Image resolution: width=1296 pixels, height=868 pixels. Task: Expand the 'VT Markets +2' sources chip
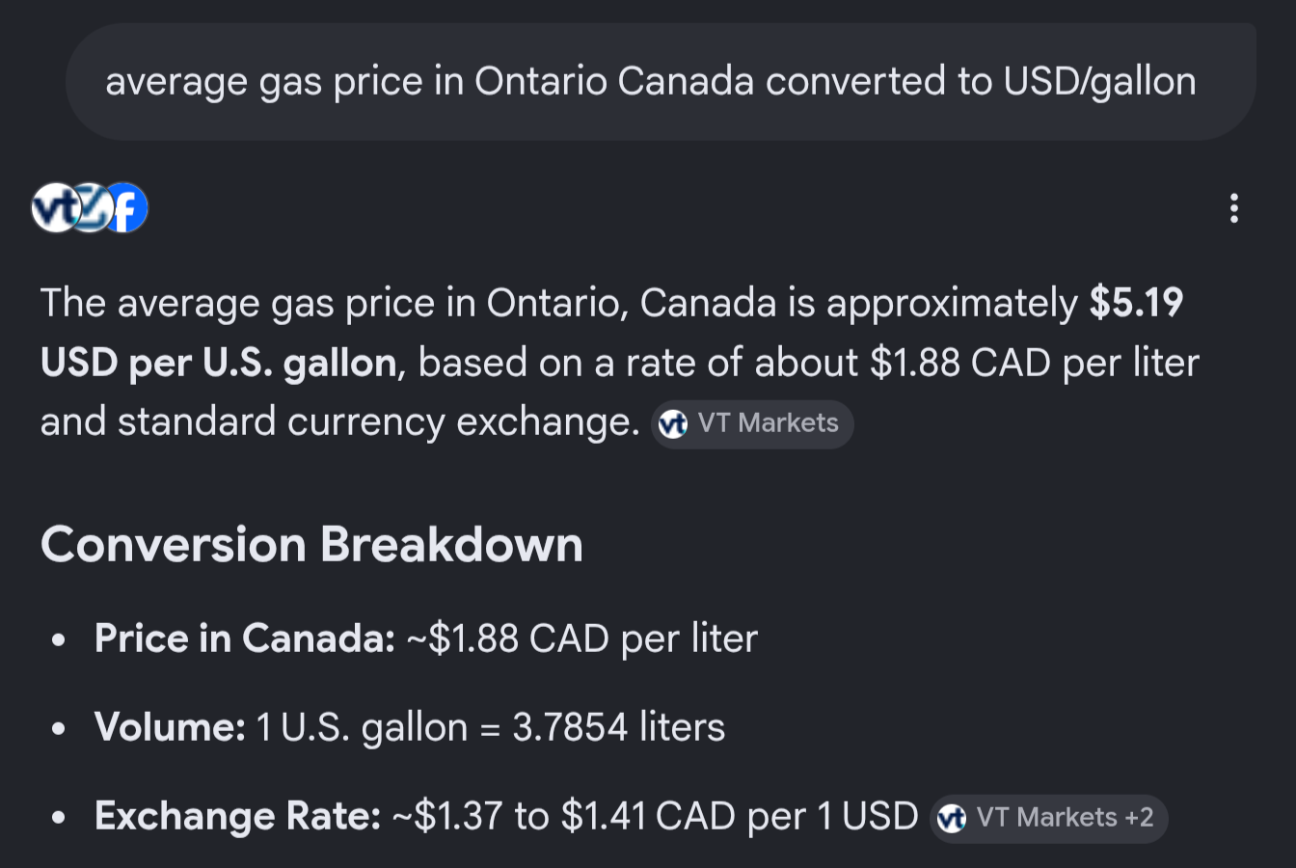(1049, 818)
